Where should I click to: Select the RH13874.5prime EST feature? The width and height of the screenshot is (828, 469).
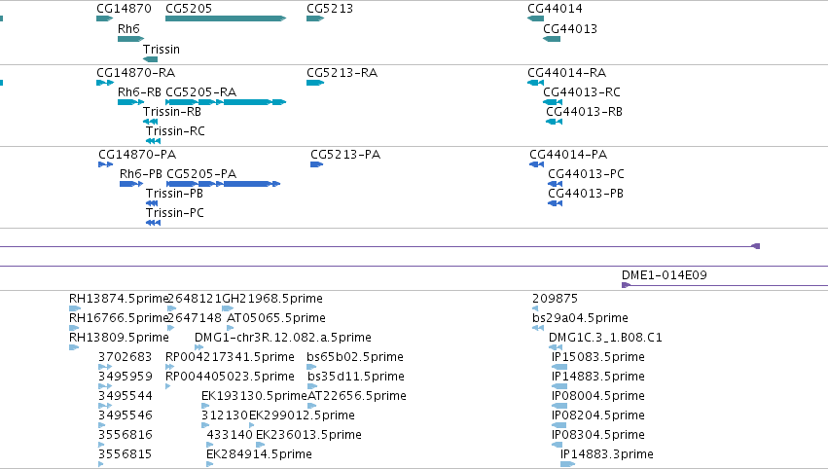tap(75, 308)
